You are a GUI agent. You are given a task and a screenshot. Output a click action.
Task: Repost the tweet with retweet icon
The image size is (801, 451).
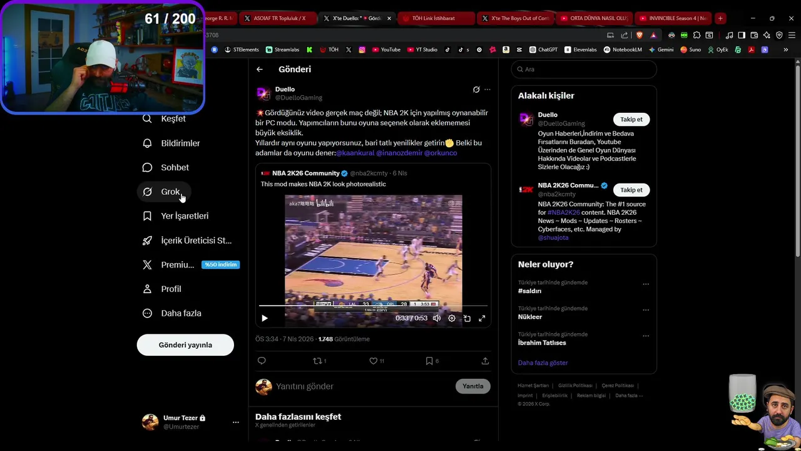317,361
